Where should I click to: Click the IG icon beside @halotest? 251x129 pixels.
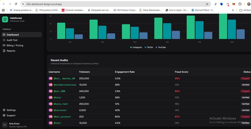tap(50, 110)
